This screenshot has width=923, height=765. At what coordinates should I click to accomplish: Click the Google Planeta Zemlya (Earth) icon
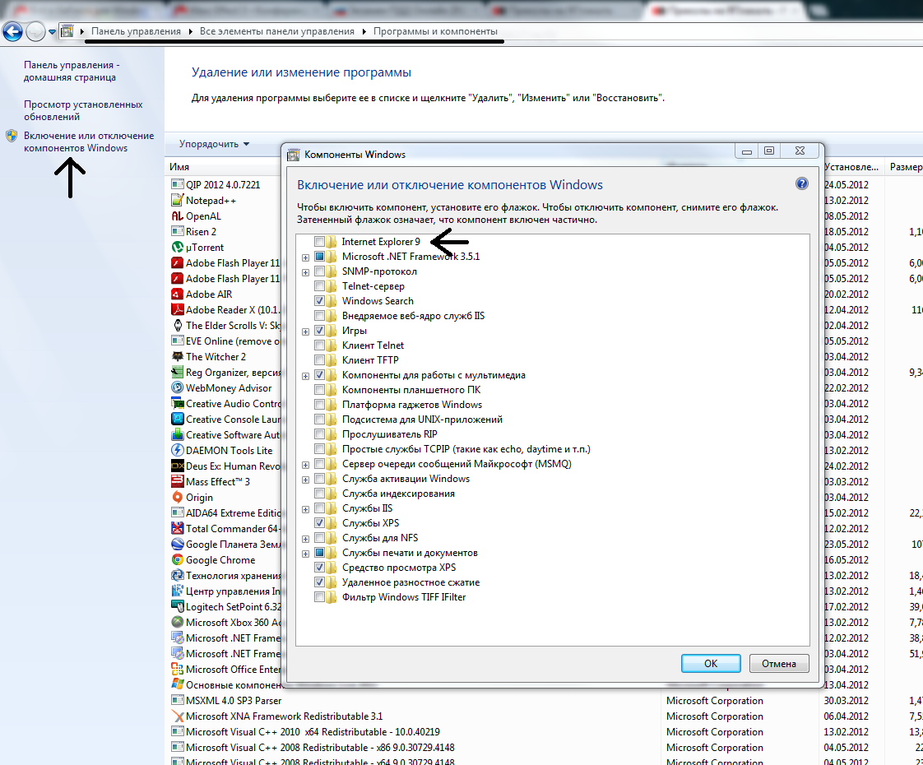click(x=177, y=545)
